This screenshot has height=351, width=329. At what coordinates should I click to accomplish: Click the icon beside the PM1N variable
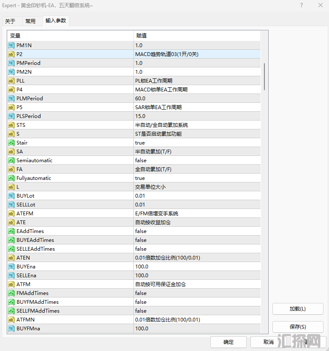11,45
